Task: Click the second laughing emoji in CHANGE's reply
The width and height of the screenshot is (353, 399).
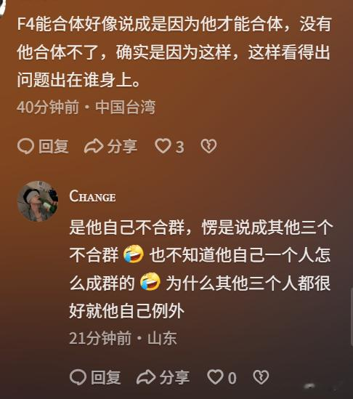Action: tap(150, 282)
